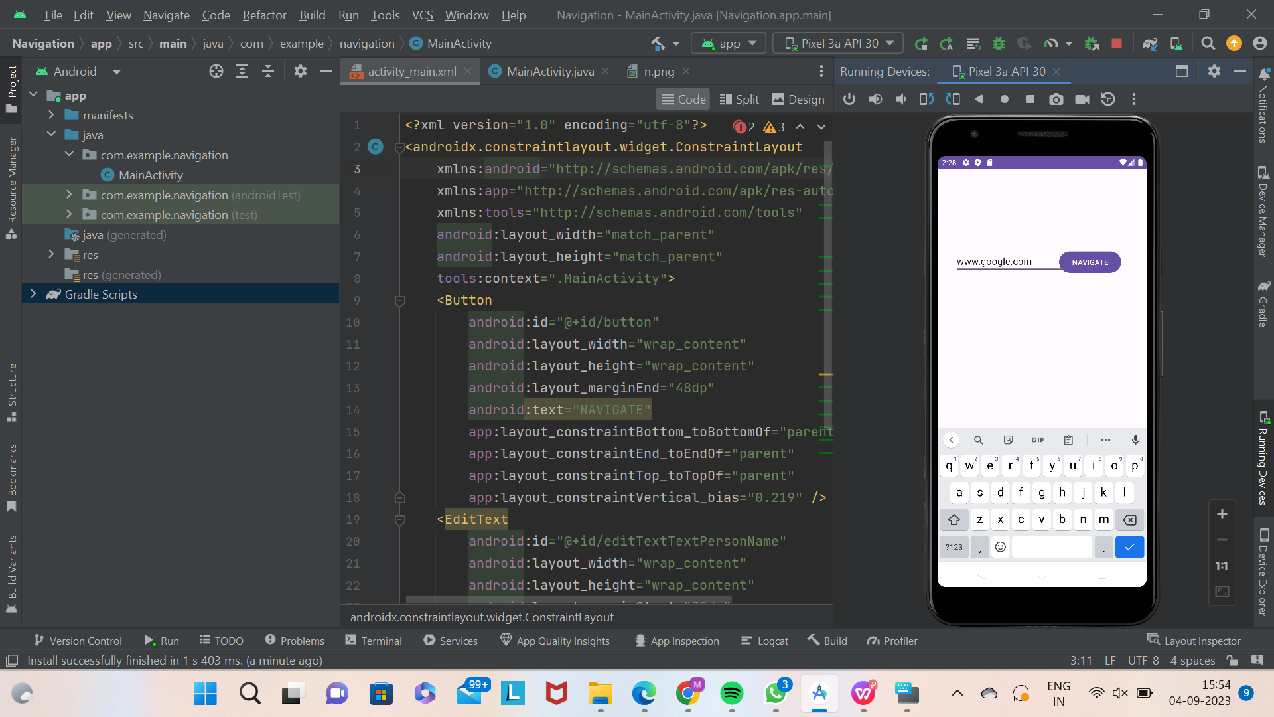Open Search Everywhere with the magnifier icon
1274x717 pixels.
1208,43
